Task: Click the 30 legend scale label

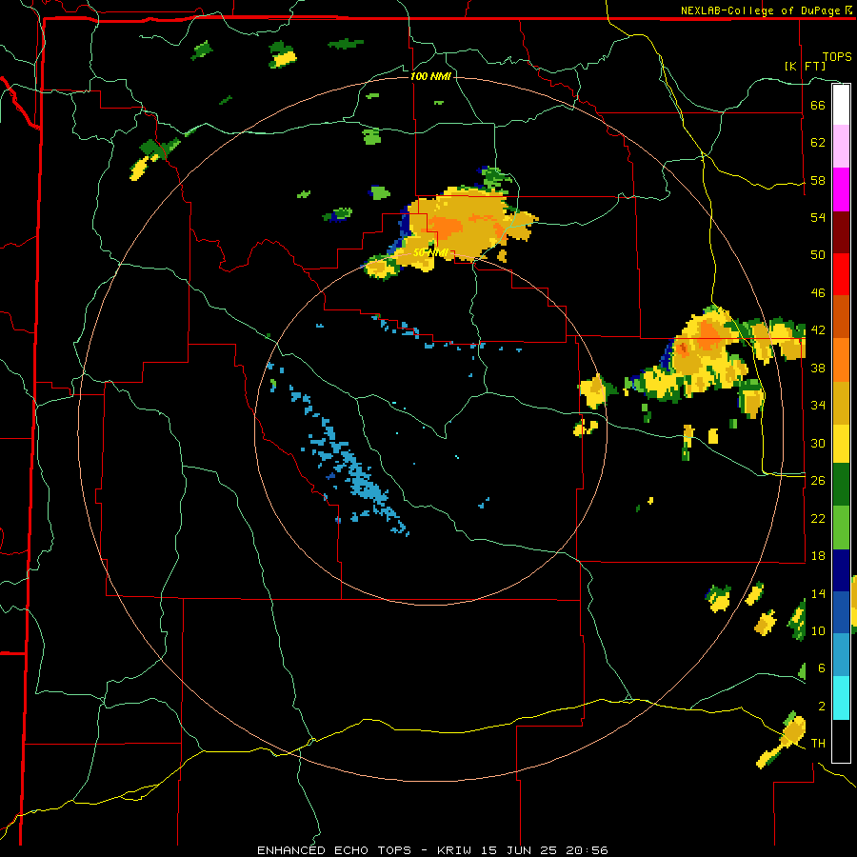Action: tap(818, 443)
